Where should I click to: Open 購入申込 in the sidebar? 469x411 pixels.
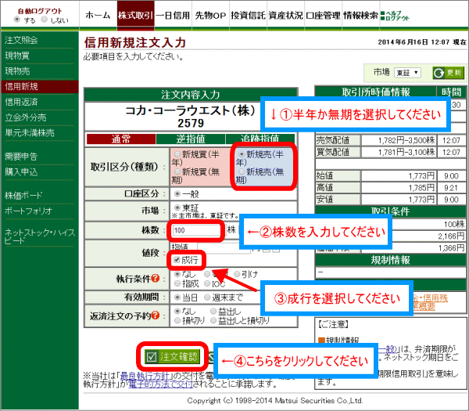21,171
